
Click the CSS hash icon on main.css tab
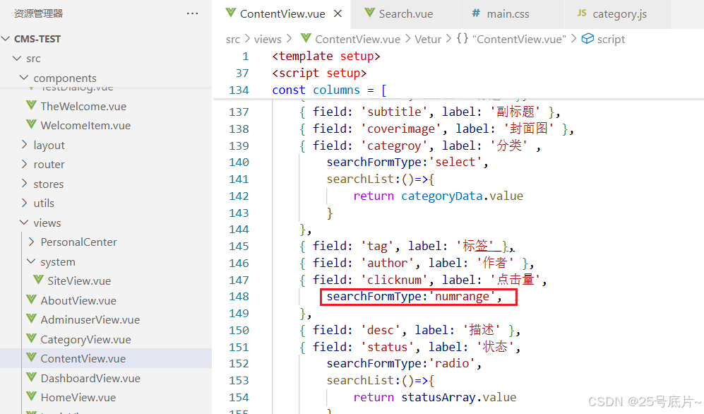tap(476, 13)
